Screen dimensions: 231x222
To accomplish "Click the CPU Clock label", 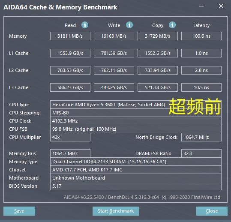I will pos(20,121).
